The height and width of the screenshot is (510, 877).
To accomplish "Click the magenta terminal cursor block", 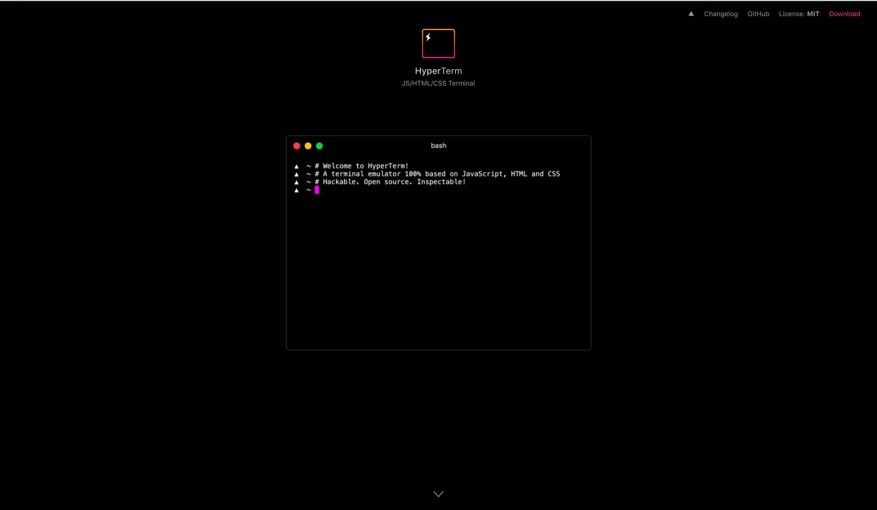I will (317, 190).
